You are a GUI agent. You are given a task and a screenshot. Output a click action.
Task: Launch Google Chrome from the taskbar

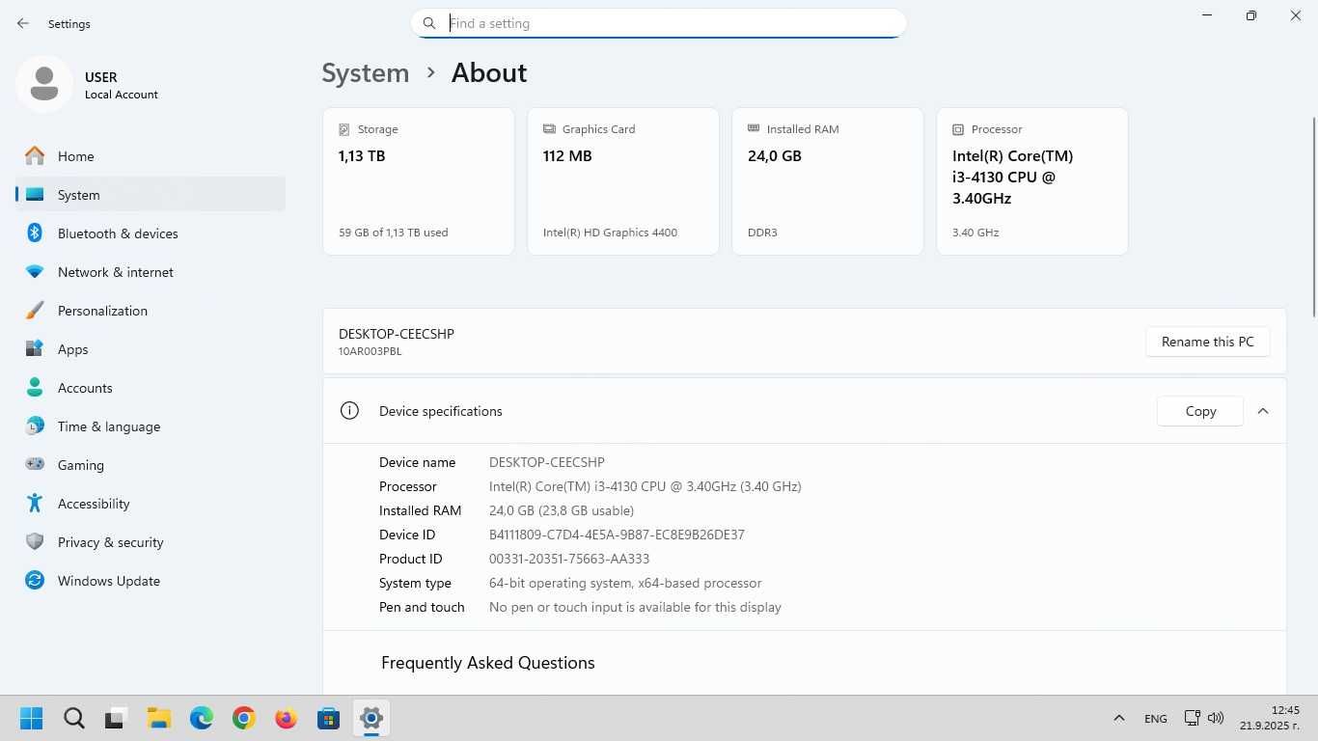coord(244,718)
